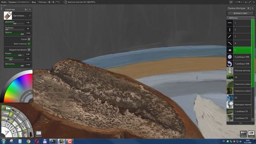Click the canvas rotation icon at top right
Viewport: 256px width, 144px height.
(231, 2)
